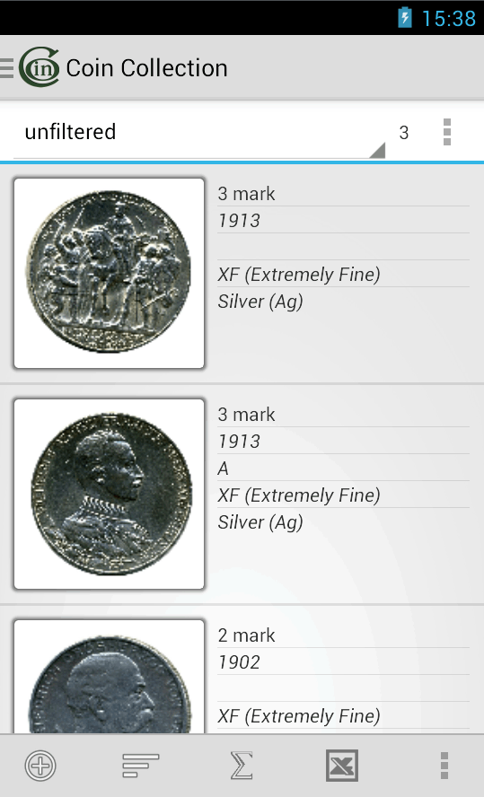This screenshot has width=484, height=797.
Task: Open the hamburger navigation drawer
Action: [x=6, y=67]
